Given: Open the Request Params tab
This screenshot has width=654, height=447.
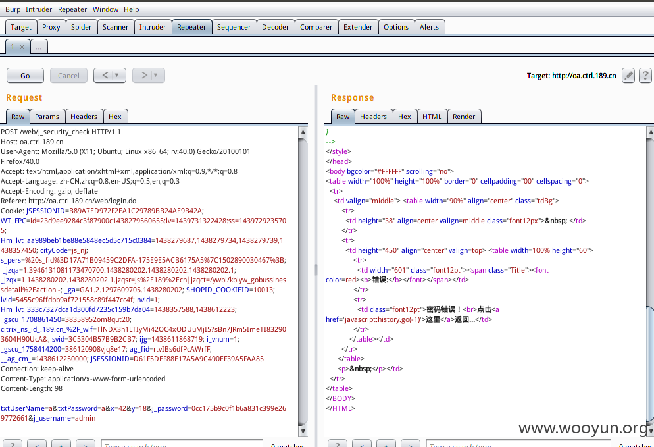Looking at the screenshot, I should [x=47, y=117].
